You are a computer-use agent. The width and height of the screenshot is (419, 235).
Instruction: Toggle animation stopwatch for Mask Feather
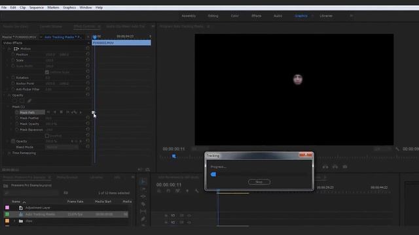[17, 118]
